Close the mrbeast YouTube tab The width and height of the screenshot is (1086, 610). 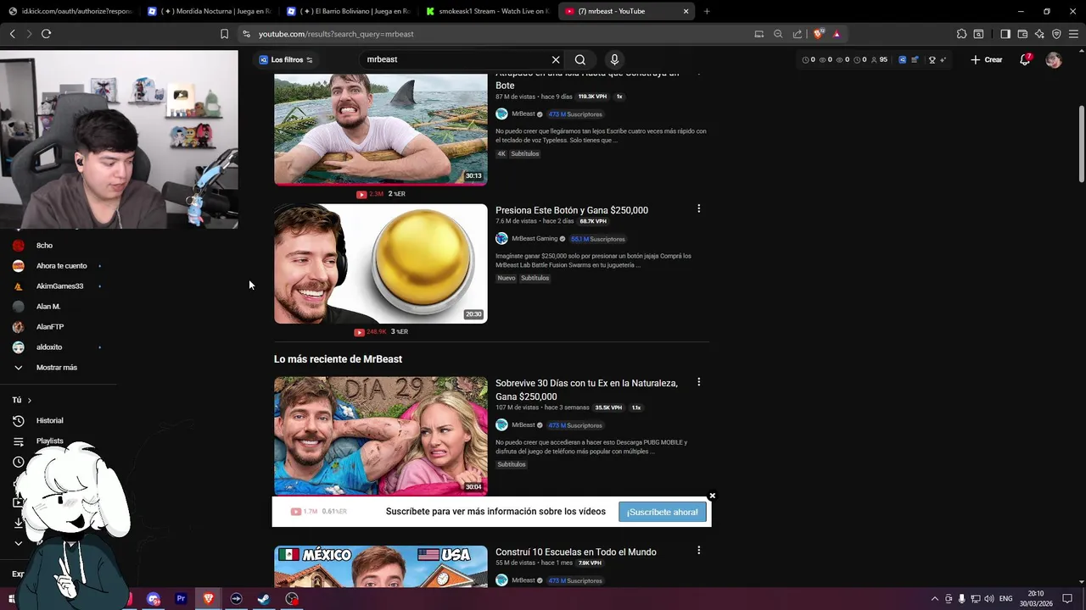tap(686, 11)
